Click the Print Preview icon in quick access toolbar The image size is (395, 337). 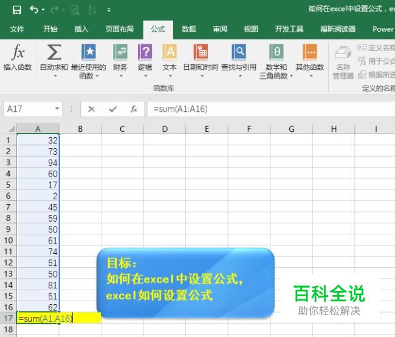75,10
